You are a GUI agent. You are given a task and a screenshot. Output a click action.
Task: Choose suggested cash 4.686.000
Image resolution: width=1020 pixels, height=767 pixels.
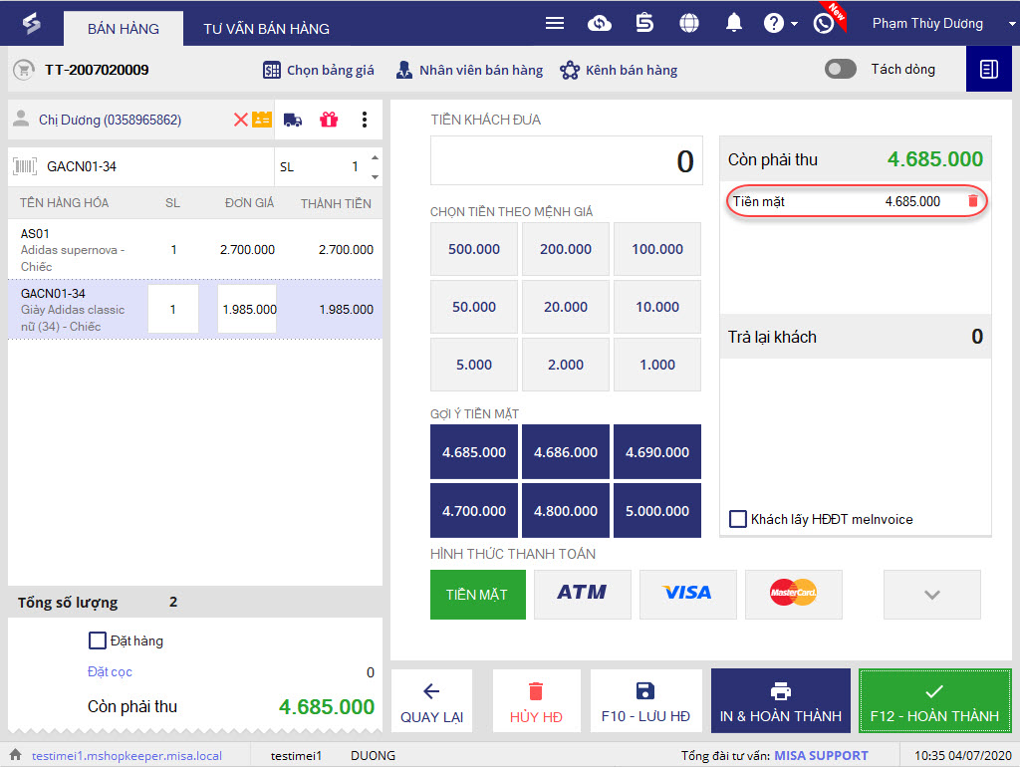566,452
